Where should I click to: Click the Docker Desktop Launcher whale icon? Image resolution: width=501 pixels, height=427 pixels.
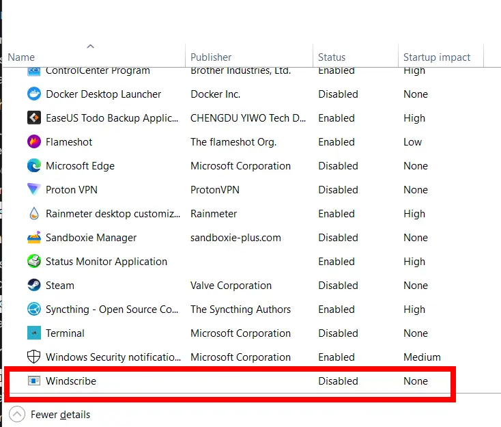(x=33, y=94)
